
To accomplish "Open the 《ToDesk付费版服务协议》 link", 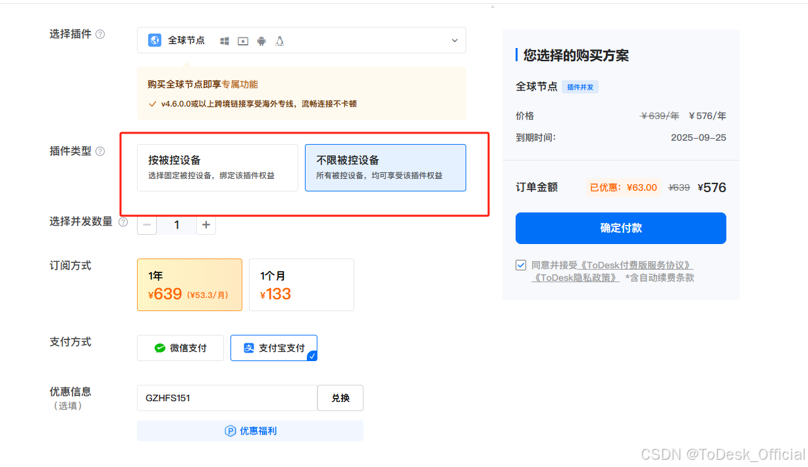I will pos(635,265).
